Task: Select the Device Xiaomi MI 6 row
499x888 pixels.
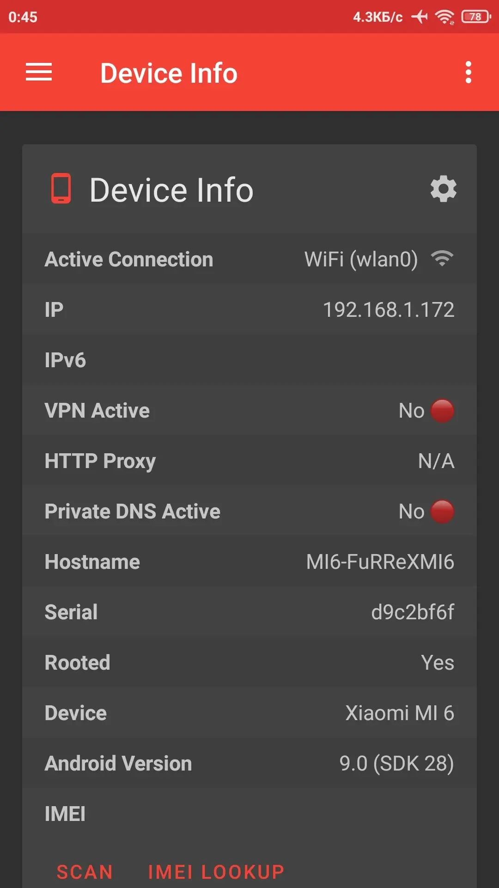Action: click(x=249, y=713)
